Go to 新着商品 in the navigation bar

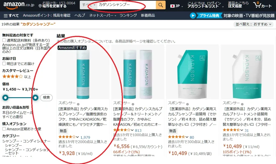click(148, 15)
